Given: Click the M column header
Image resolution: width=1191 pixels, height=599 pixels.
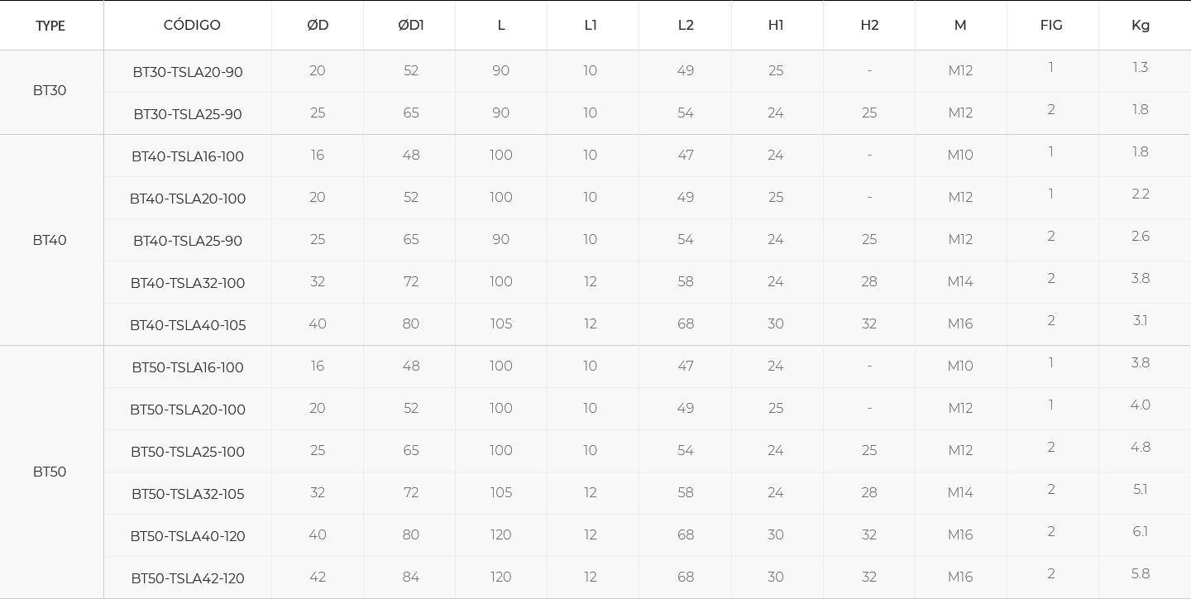Looking at the screenshot, I should 960,25.
